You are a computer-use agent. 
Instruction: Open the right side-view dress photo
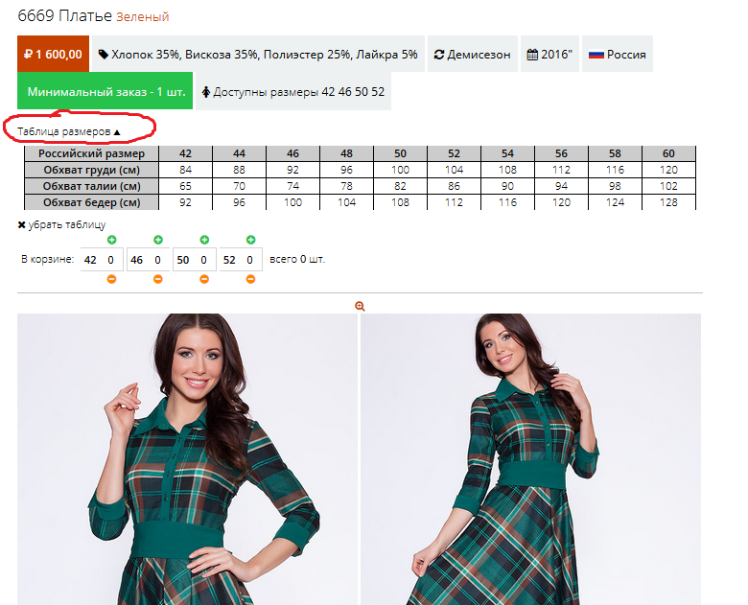coord(530,459)
